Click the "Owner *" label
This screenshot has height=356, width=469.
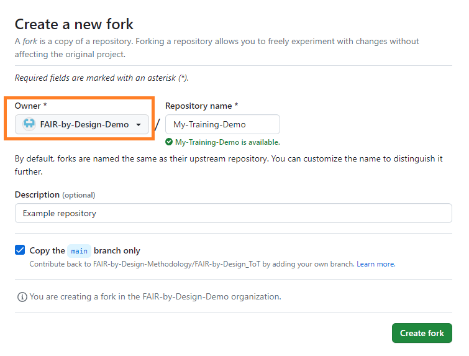click(31, 106)
